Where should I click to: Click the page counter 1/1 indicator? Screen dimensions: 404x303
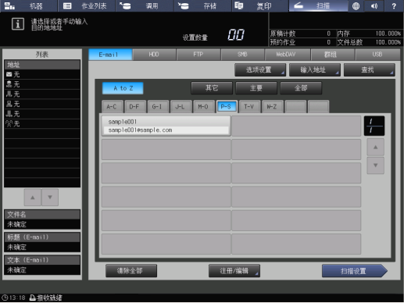pos(374,126)
